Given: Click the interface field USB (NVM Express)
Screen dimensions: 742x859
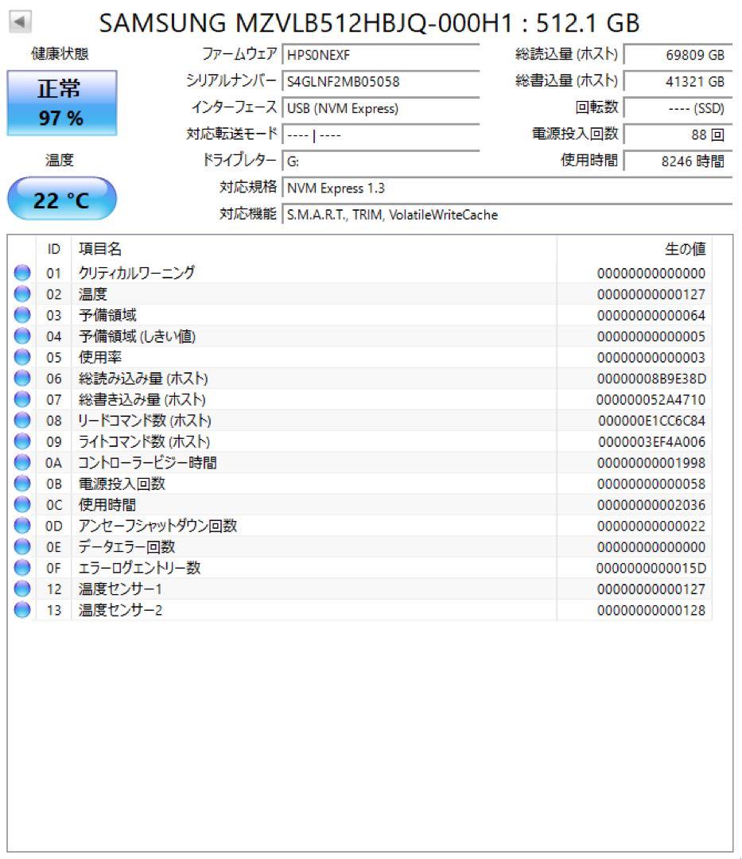Looking at the screenshot, I should click(381, 108).
